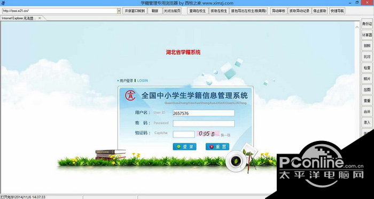Click the 抓包导出在校生 toolbar button
374x199 pixels.
(x=248, y=11)
